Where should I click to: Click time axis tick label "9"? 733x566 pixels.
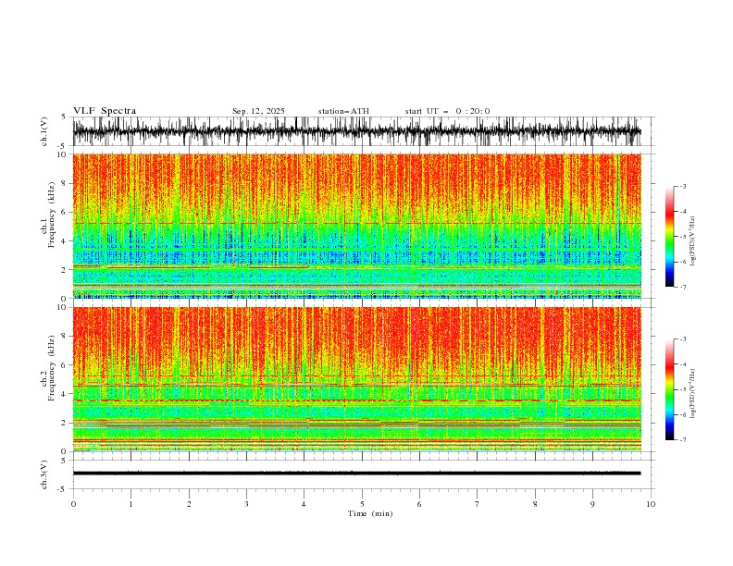pos(592,504)
